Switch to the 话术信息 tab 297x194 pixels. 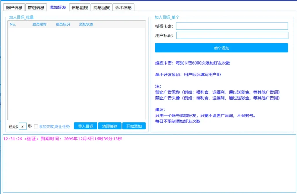coord(124,8)
